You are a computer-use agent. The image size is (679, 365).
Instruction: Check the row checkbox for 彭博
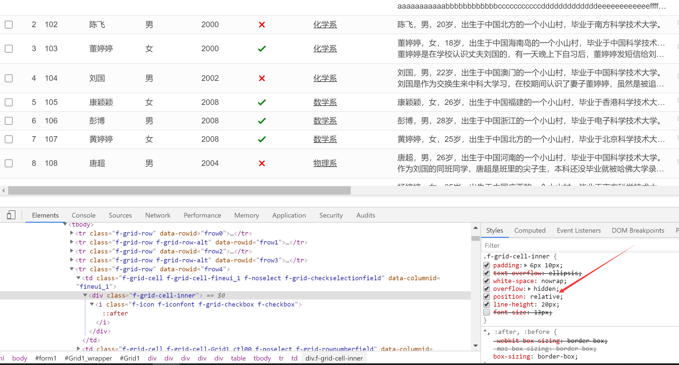click(9, 121)
